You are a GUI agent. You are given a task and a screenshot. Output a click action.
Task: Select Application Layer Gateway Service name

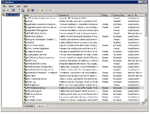[41, 27]
